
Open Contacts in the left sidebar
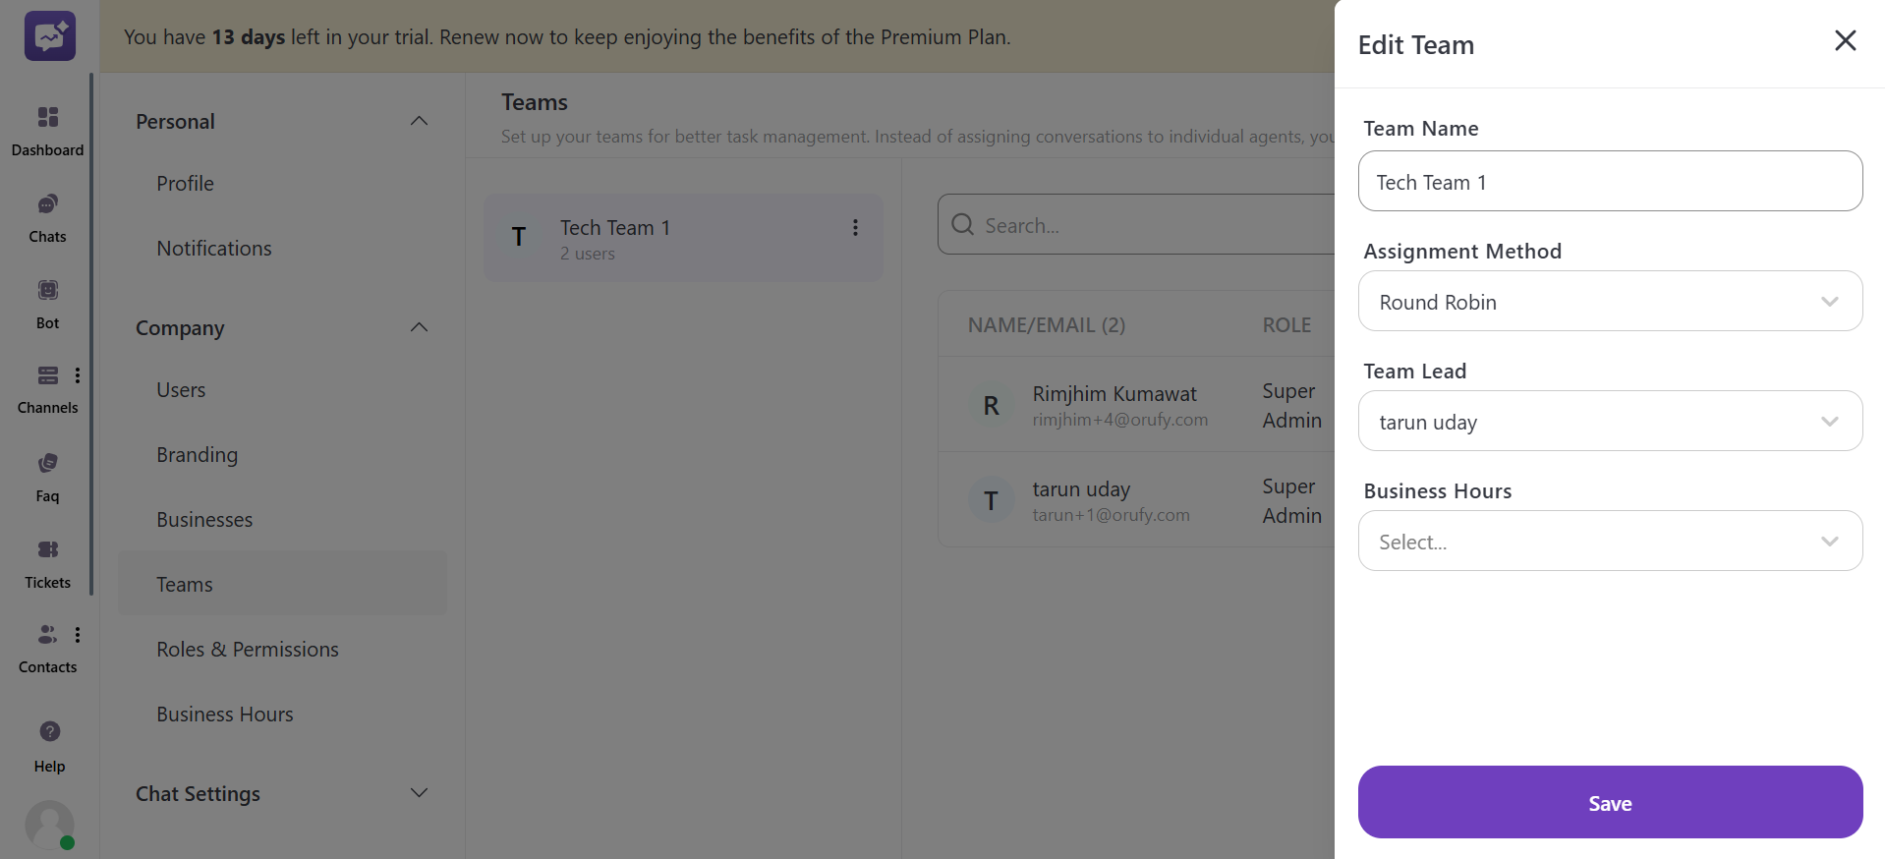47,635
